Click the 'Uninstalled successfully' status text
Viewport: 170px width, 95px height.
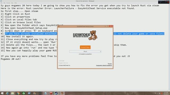pos(85,54)
